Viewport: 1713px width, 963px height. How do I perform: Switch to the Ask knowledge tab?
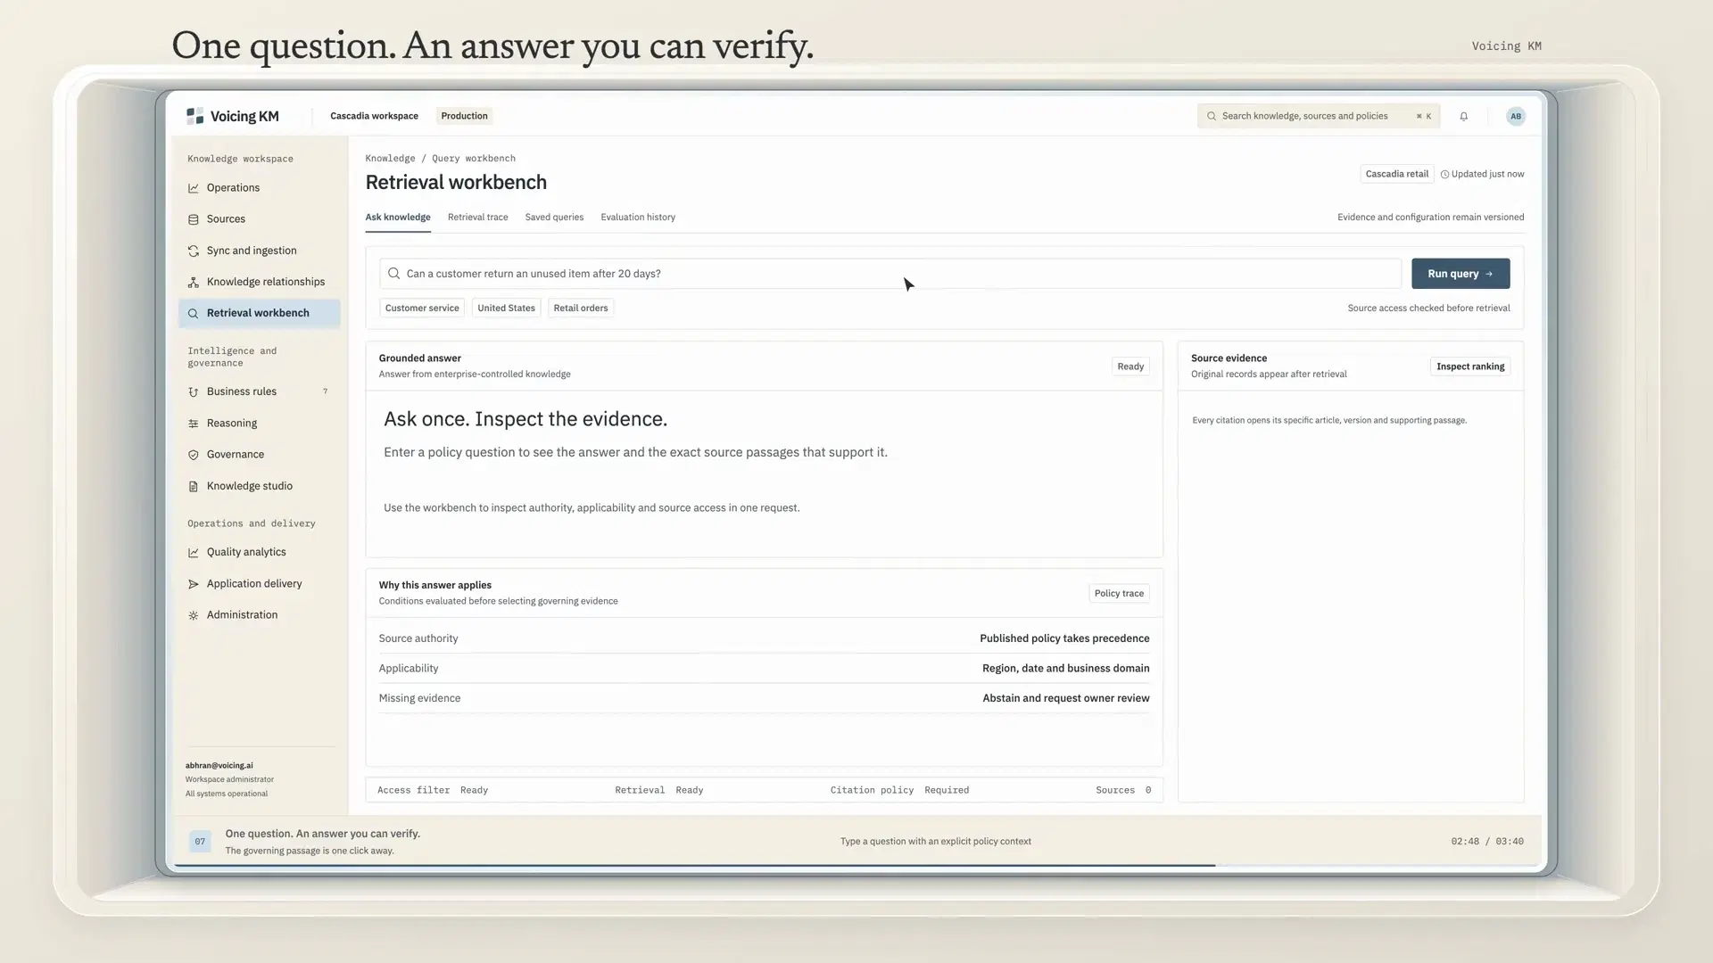click(398, 218)
